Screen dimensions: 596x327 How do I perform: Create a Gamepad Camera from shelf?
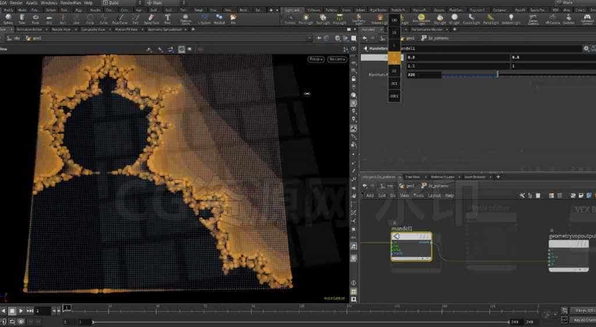(587, 19)
